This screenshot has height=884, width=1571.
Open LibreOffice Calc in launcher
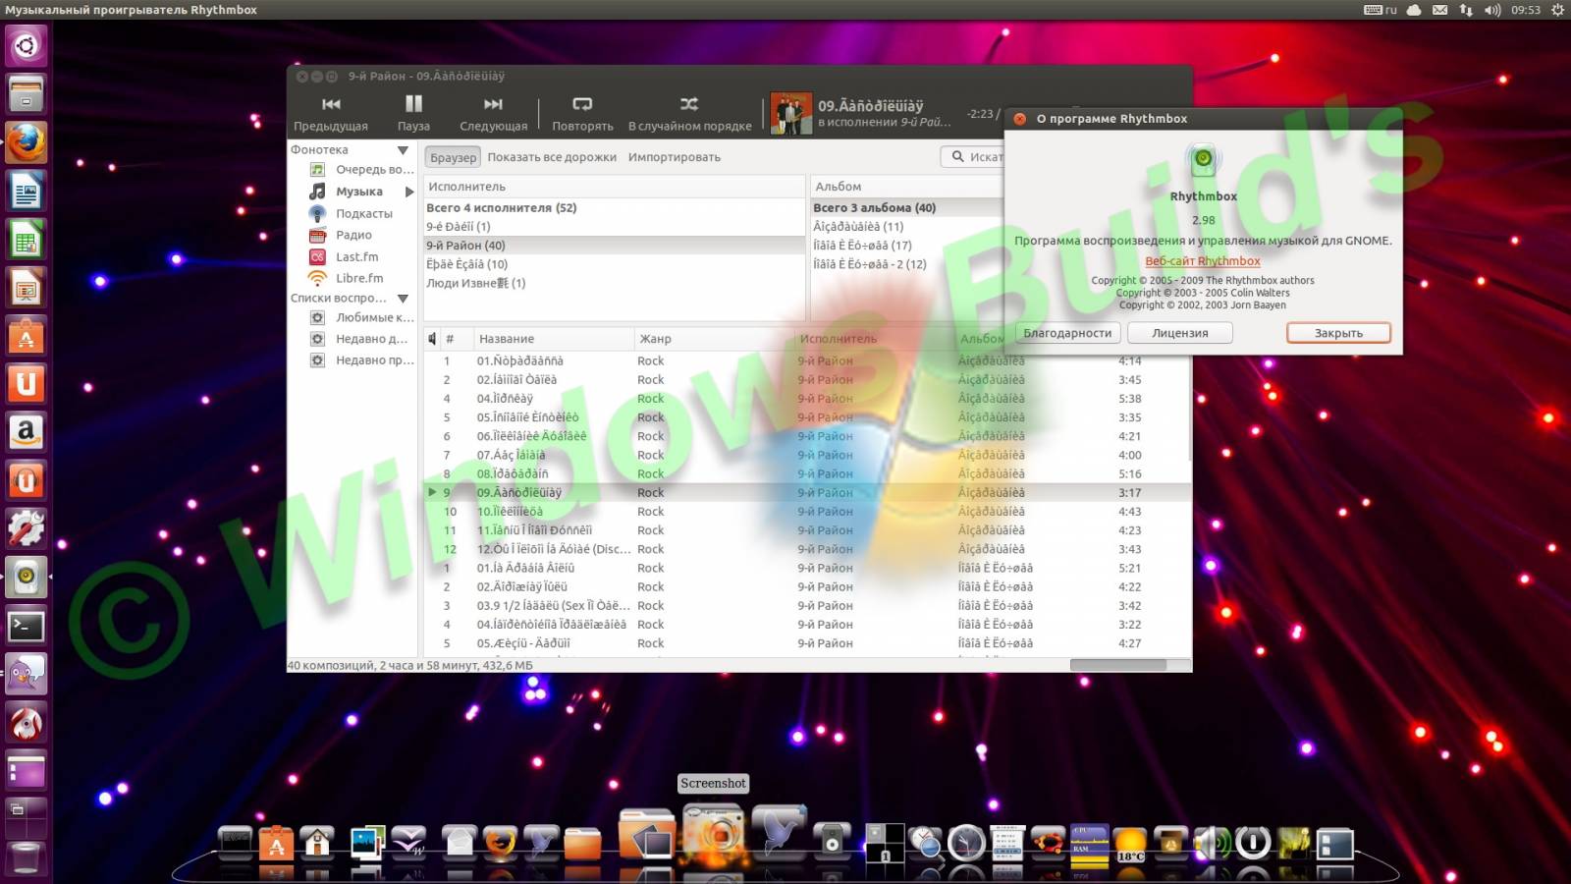coord(26,239)
